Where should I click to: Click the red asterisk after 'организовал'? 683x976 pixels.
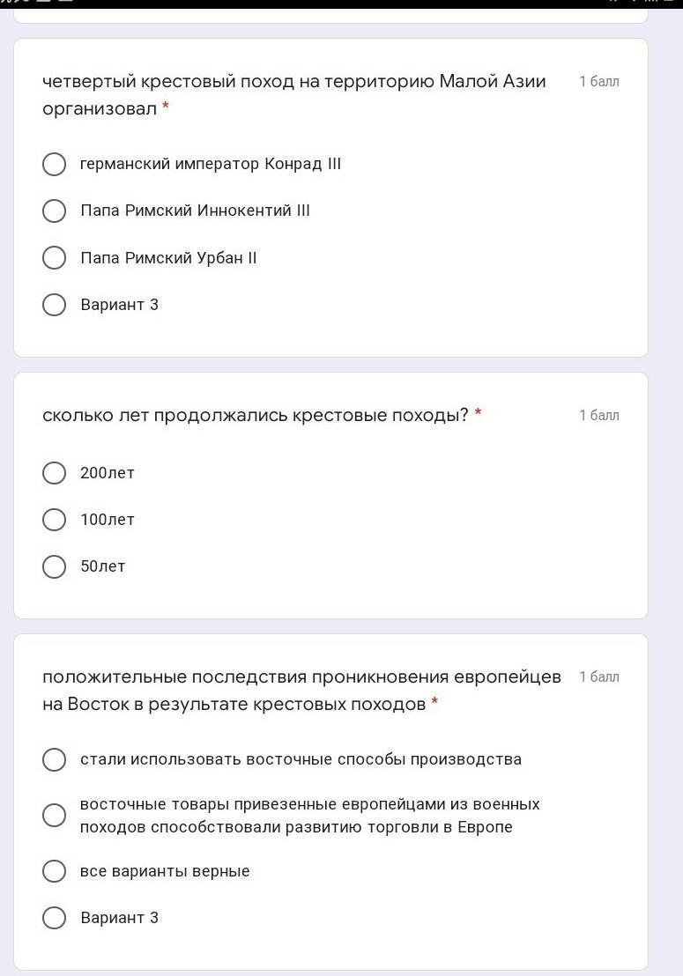166,108
